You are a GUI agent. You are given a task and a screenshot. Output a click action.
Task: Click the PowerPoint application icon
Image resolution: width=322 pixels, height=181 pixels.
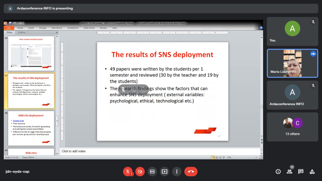click(x=6, y=23)
